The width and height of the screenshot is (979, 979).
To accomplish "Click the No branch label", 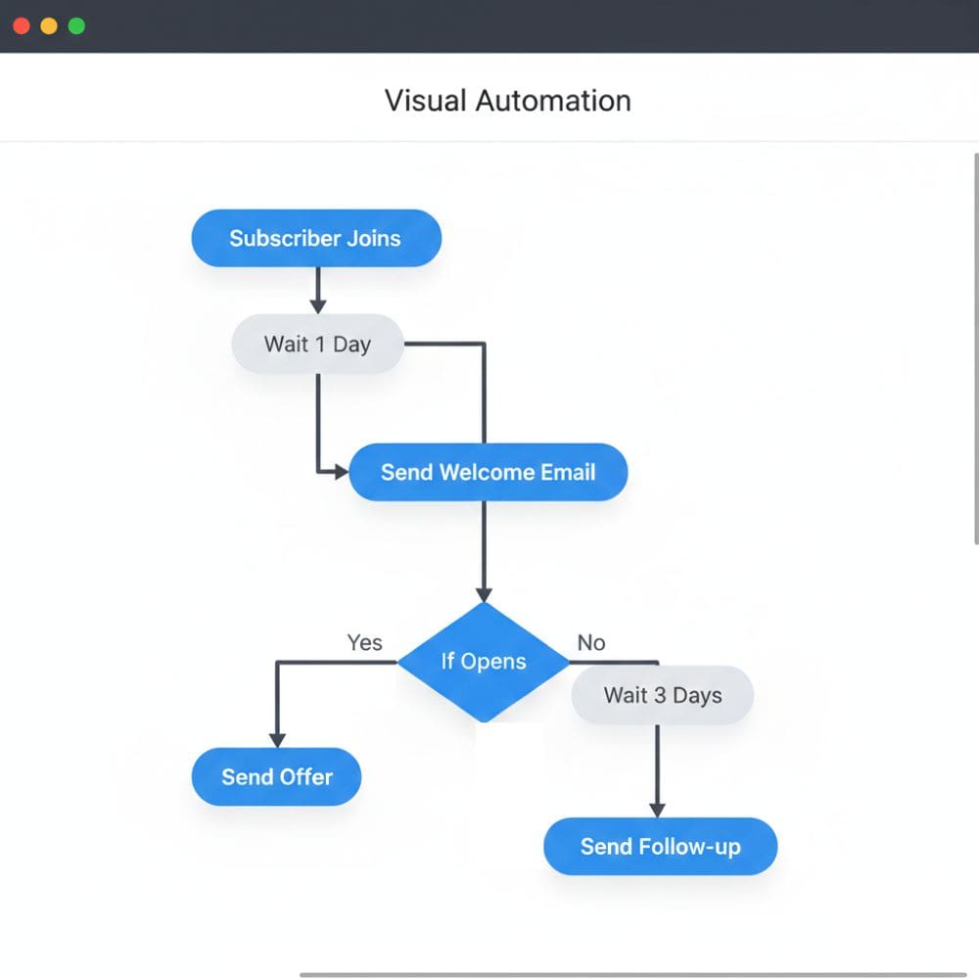I will click(x=591, y=642).
